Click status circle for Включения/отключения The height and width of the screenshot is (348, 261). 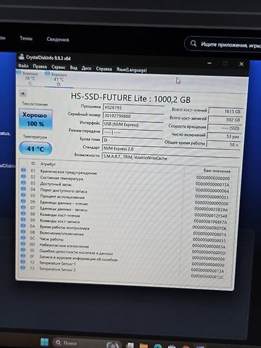pos(23,232)
